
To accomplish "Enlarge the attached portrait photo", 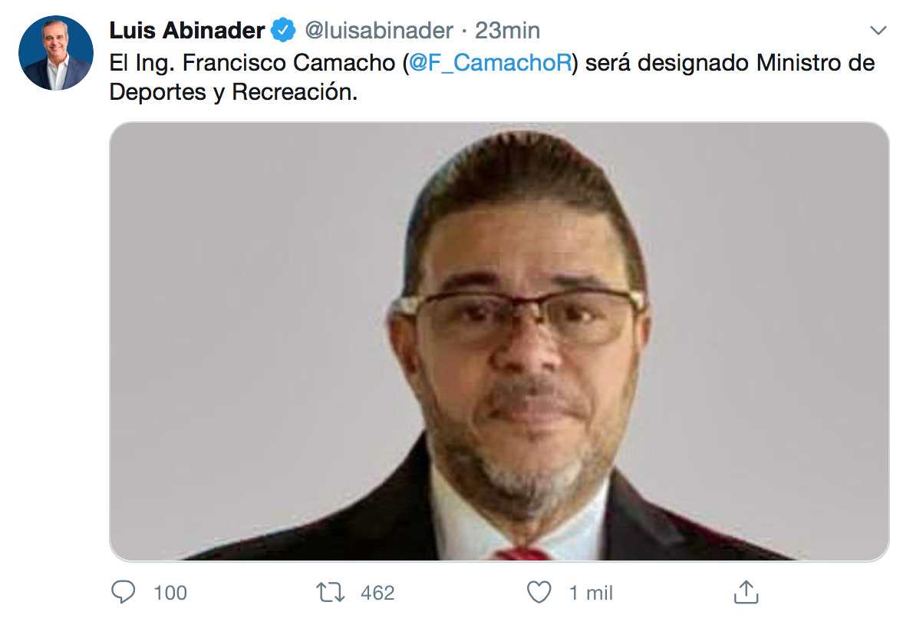I will point(499,342).
